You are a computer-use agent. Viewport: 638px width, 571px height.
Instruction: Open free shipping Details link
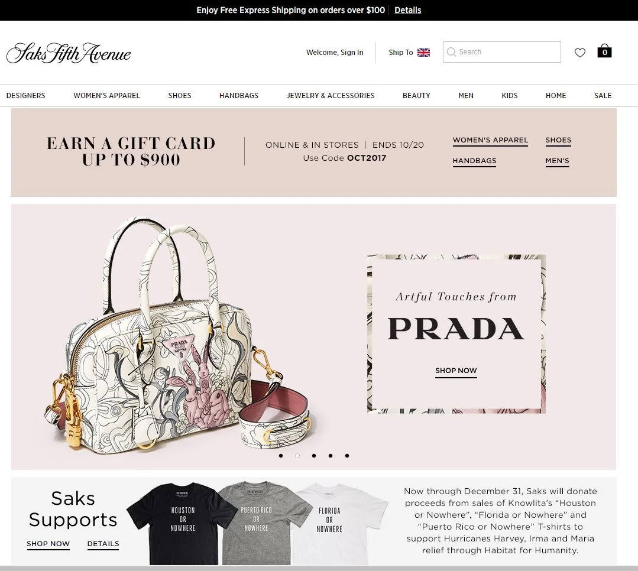tap(408, 10)
